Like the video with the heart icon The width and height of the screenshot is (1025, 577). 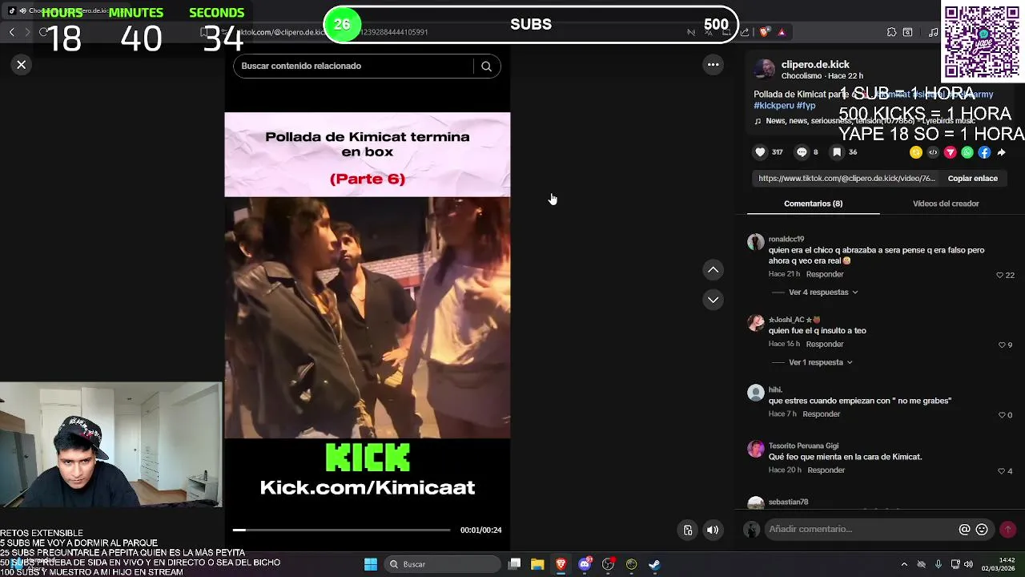(760, 152)
